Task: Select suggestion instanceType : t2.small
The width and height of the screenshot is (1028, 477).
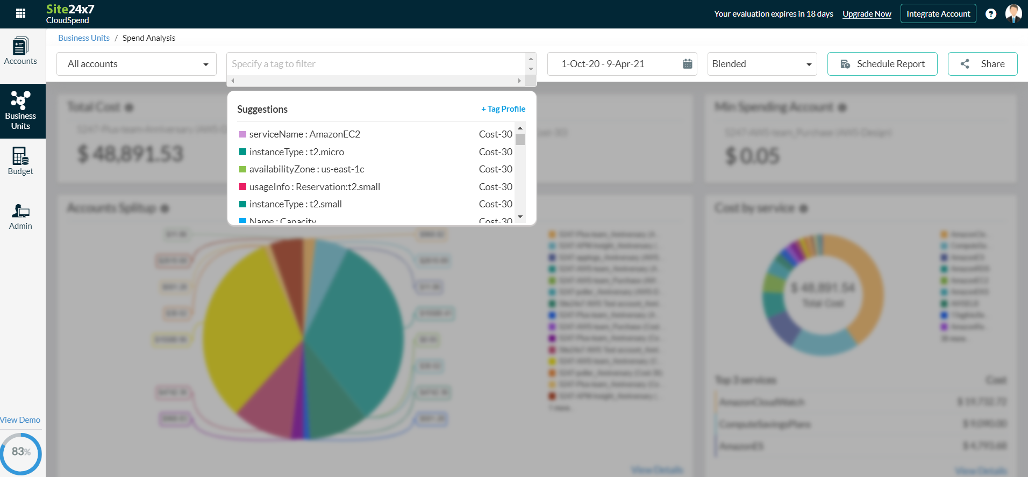Action: click(375, 204)
